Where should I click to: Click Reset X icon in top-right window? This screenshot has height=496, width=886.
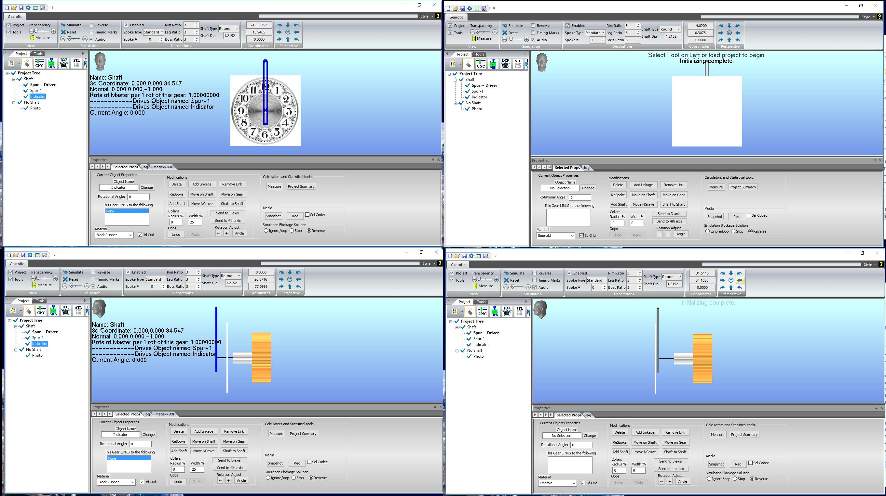[x=505, y=33]
